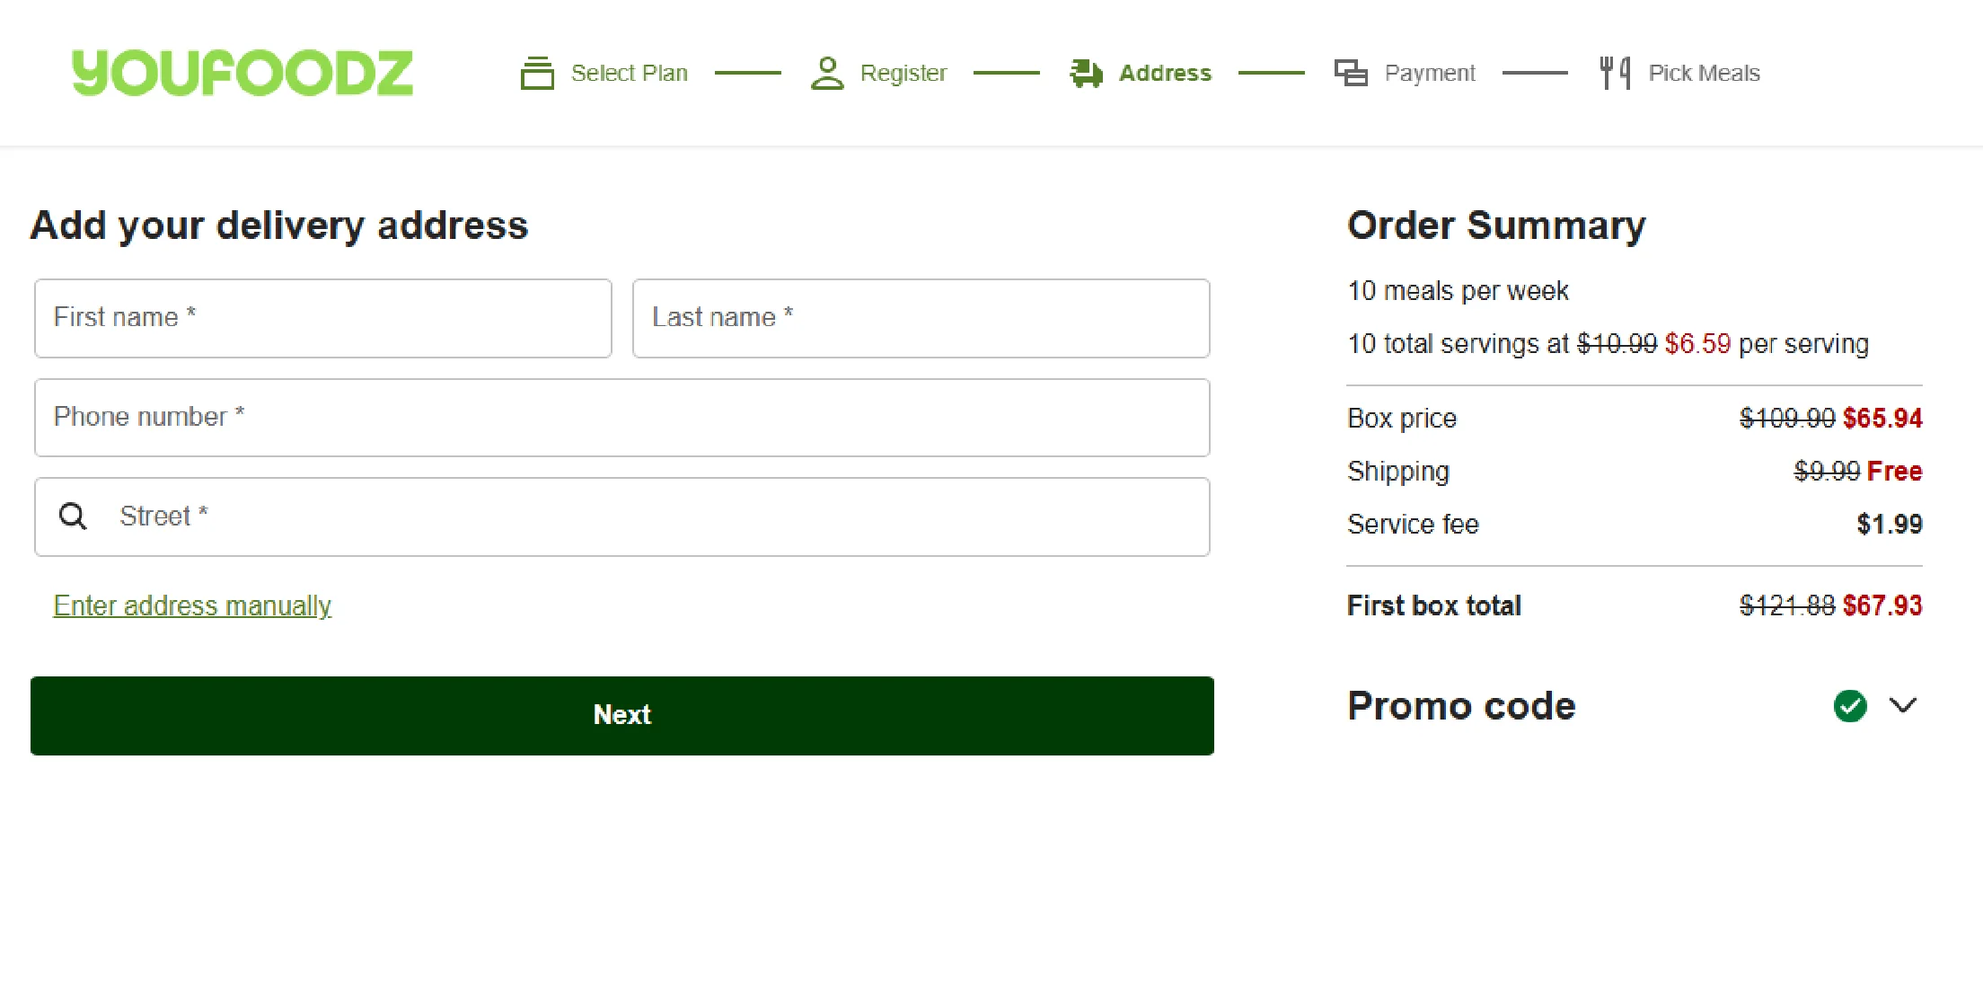Open the Pick Meals step label
Viewport: 1983px width, 998px height.
point(1704,73)
